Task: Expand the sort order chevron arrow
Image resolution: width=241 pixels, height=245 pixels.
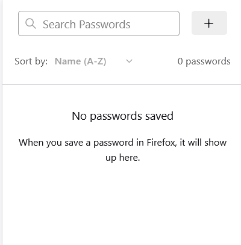Action: 129,61
